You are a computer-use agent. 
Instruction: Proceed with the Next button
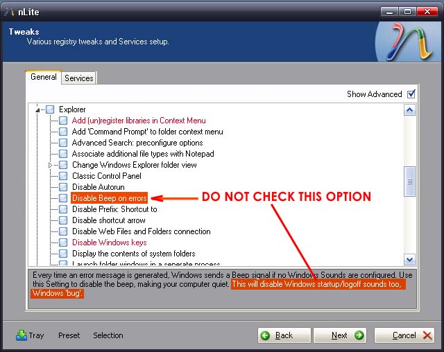(340, 335)
